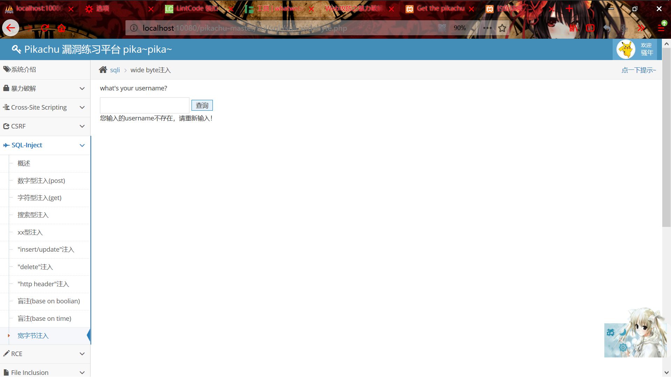Screen dimensions: 671x377
Task: Click the browser back arrow button
Action: [10, 28]
